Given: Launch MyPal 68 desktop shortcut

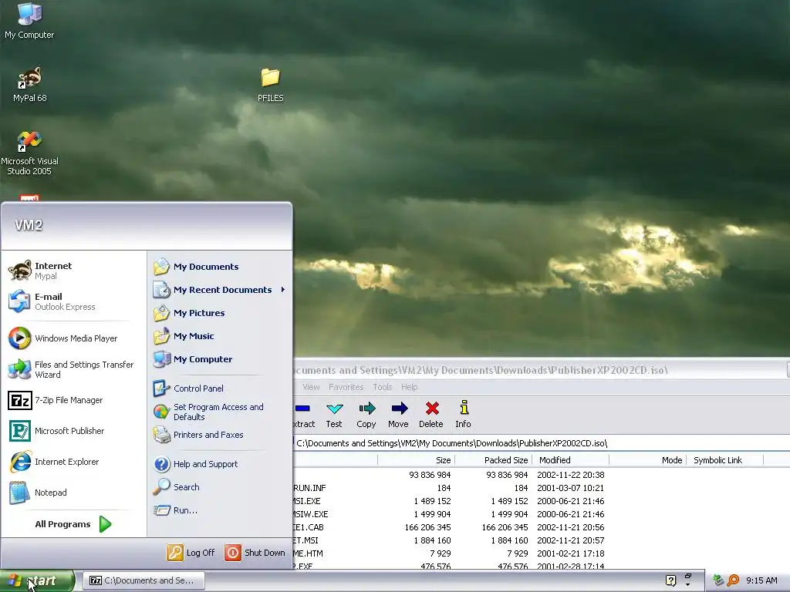Looking at the screenshot, I should (x=30, y=84).
